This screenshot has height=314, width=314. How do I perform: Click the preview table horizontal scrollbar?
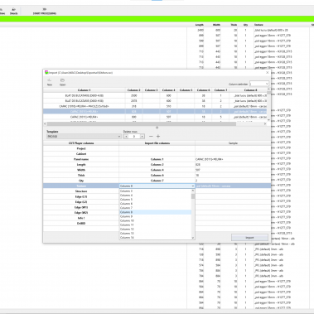[x=142, y=123]
